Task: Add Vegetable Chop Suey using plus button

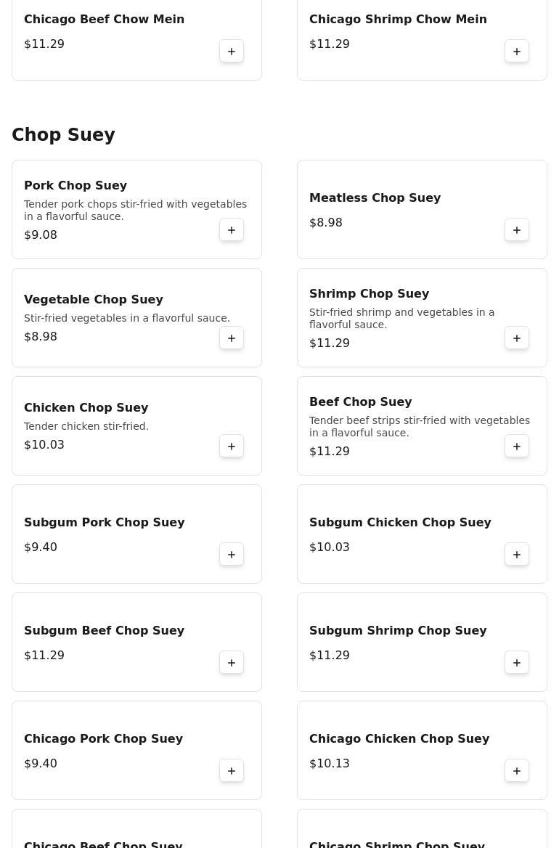Action: (232, 338)
